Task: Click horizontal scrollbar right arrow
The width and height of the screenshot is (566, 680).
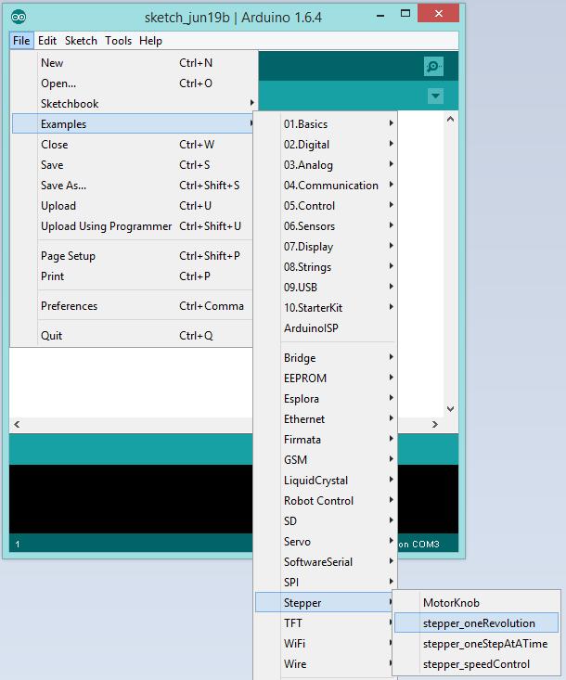Action: [x=435, y=424]
